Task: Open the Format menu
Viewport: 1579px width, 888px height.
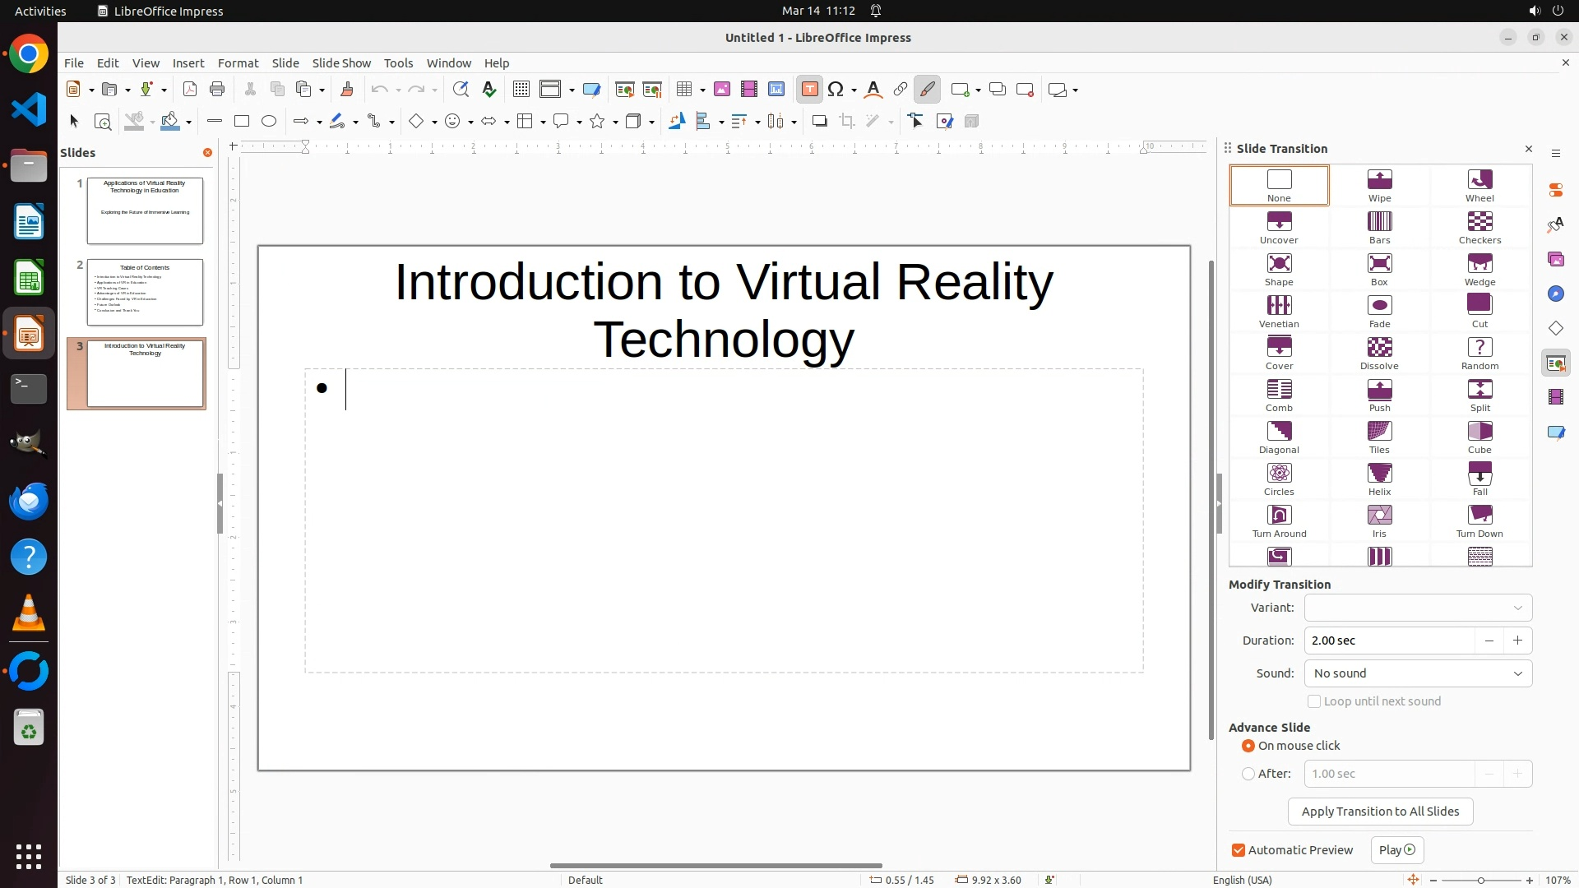Action: coord(238,63)
